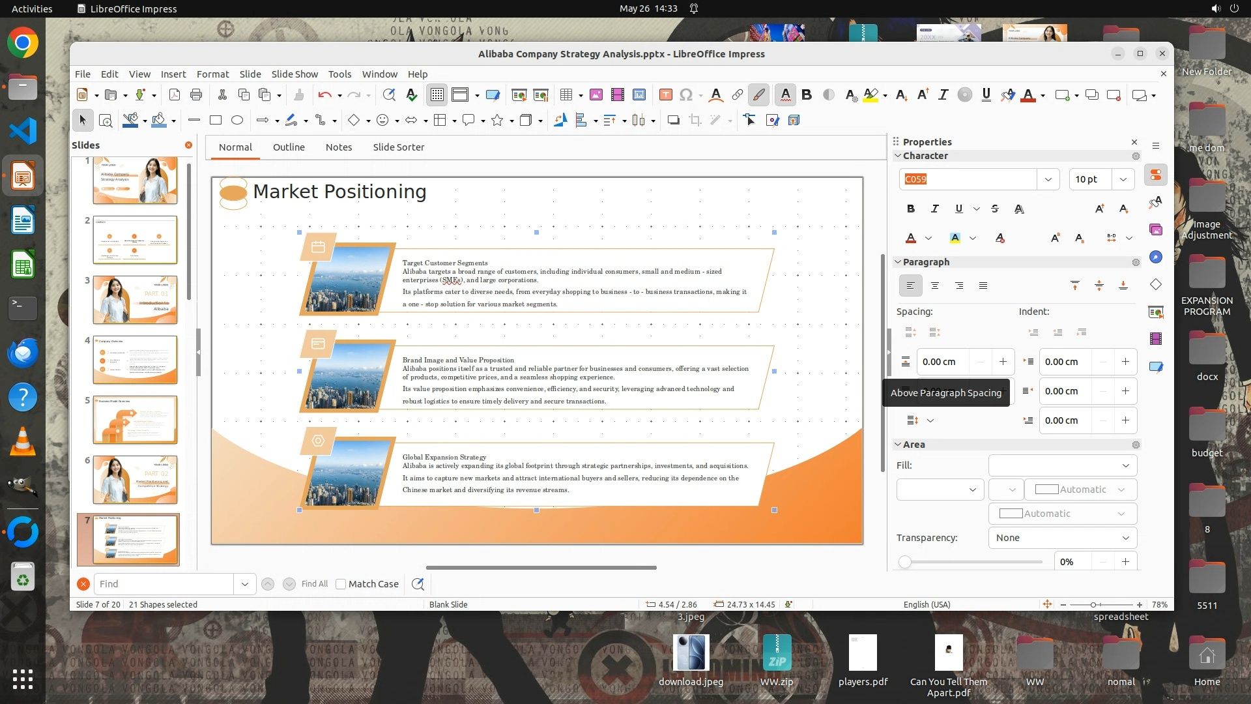The width and height of the screenshot is (1251, 704).
Task: Click the Undo icon
Action: pyautogui.click(x=324, y=95)
